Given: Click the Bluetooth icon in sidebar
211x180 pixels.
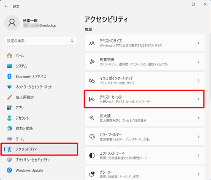Looking at the screenshot, I should click(9, 76).
